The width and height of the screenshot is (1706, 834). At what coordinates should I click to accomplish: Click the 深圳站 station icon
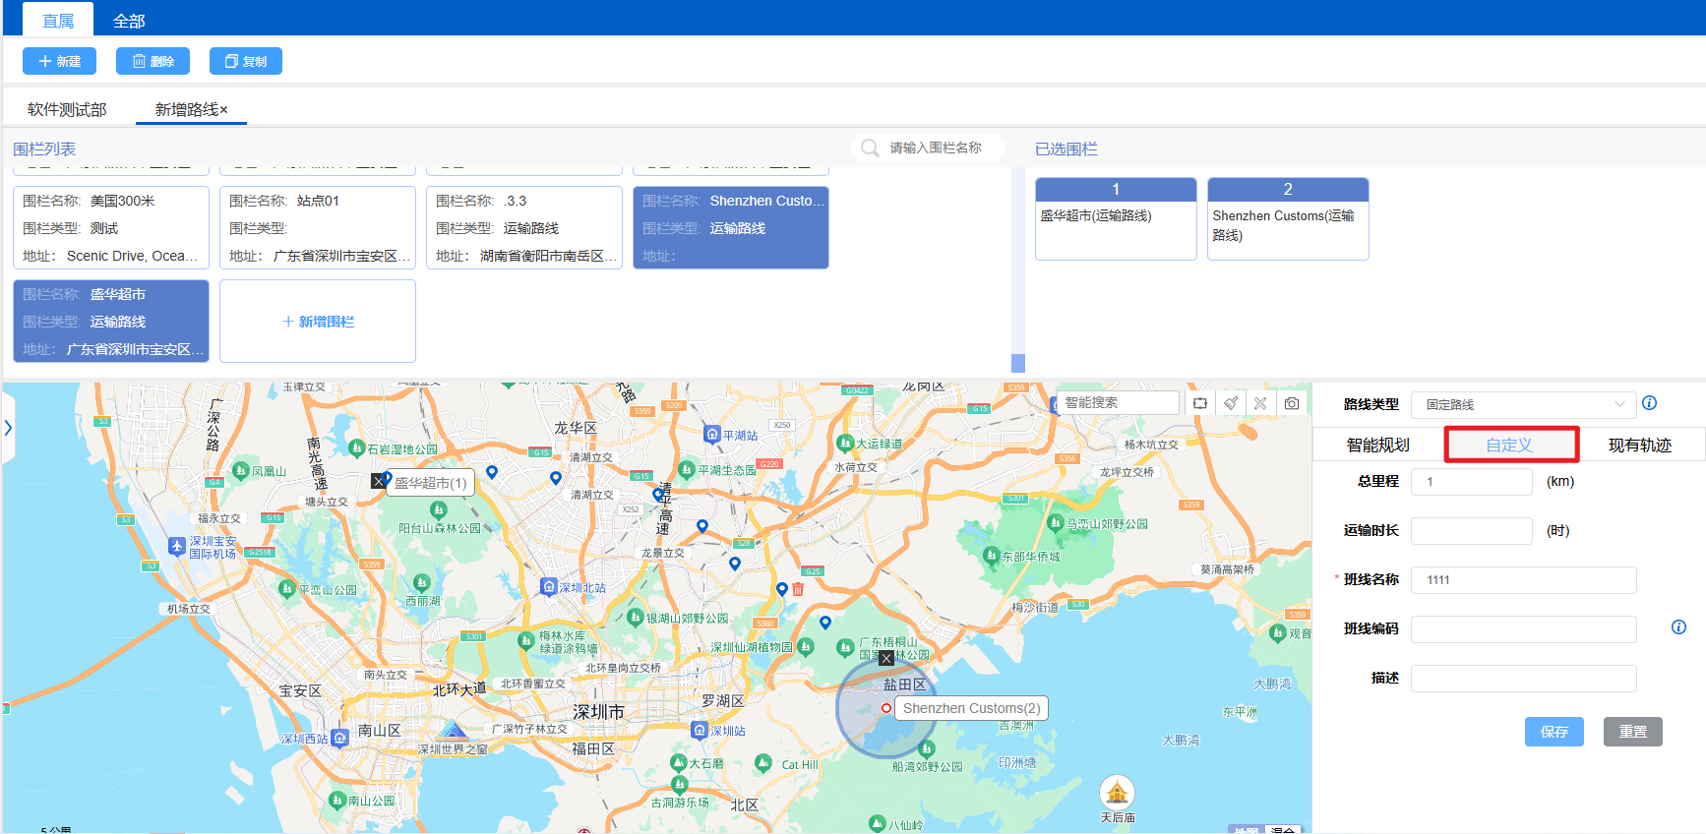(700, 730)
